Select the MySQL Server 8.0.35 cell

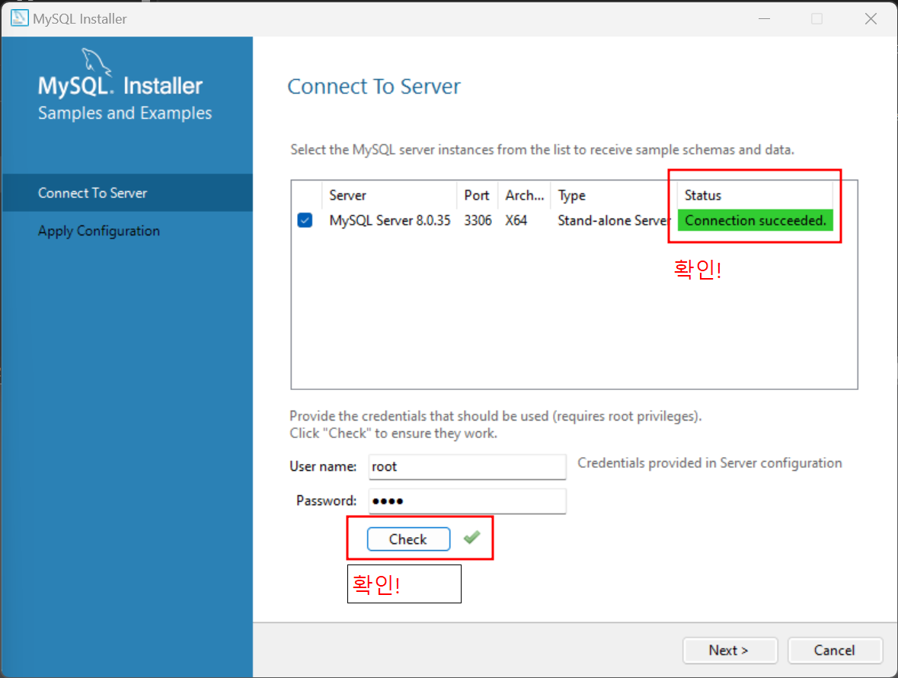(x=390, y=220)
